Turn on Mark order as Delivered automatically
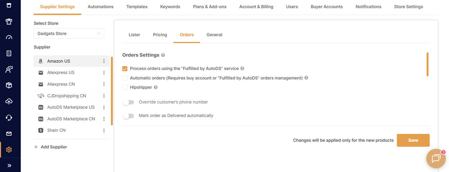 [x=128, y=116]
